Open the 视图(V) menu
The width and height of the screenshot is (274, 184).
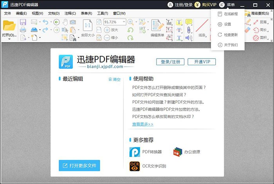click(38, 13)
